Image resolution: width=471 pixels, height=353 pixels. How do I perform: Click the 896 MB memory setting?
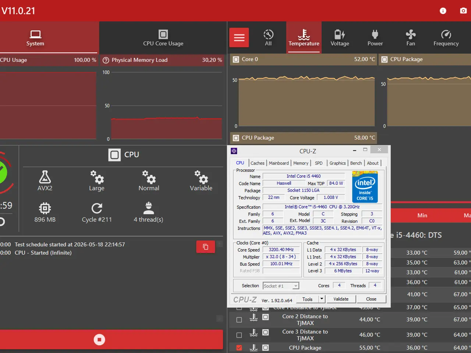45,212
